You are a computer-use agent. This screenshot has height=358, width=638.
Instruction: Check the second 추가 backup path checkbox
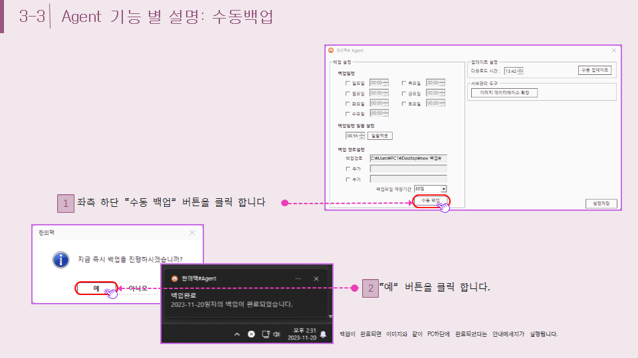[x=348, y=179]
